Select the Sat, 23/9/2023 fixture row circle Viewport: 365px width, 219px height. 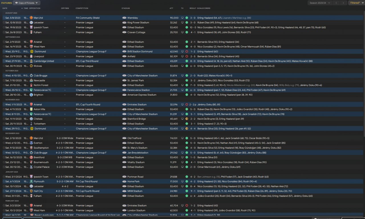pyautogui.click(x=4, y=56)
